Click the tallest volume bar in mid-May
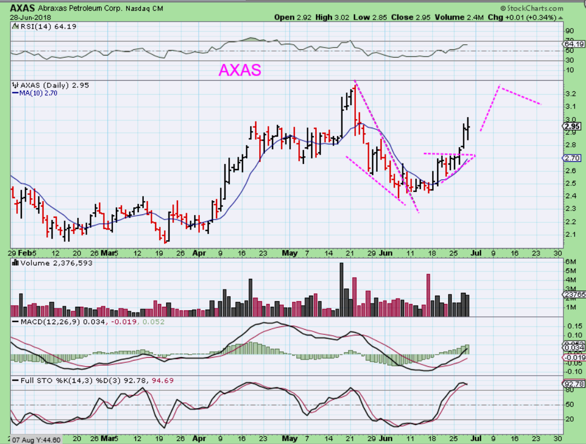The width and height of the screenshot is (586, 444). pyautogui.click(x=341, y=289)
